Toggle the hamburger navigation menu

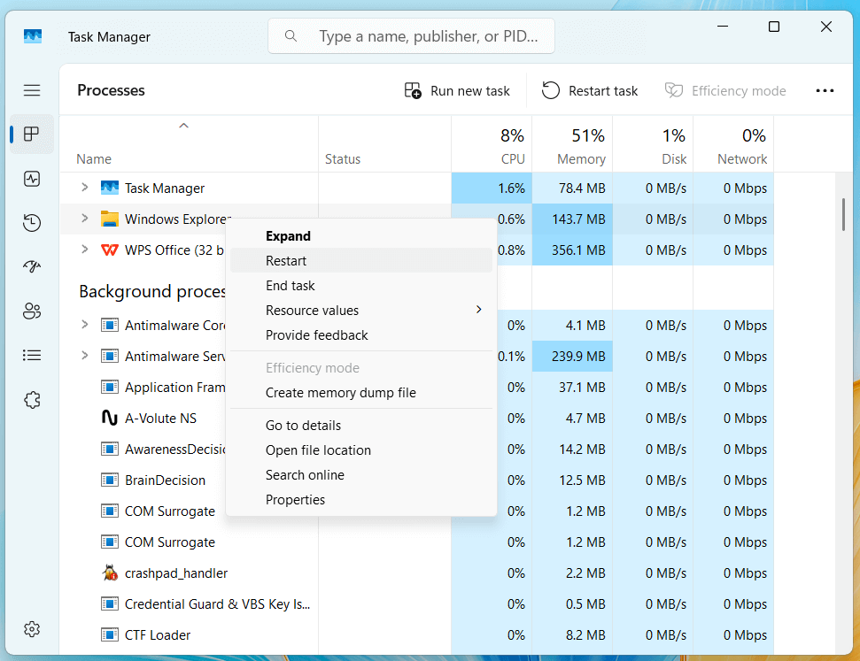tap(32, 90)
